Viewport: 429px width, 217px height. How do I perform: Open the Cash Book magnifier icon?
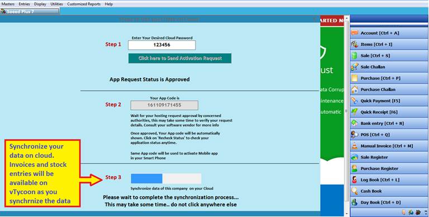[355, 191]
